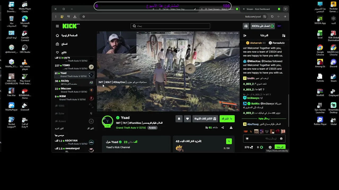Select the OBS Studio desktop icon
This screenshot has width=339, height=190.
[25, 49]
